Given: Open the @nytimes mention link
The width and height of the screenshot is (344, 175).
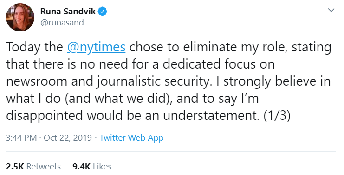Looking at the screenshot, I should (x=96, y=47).
